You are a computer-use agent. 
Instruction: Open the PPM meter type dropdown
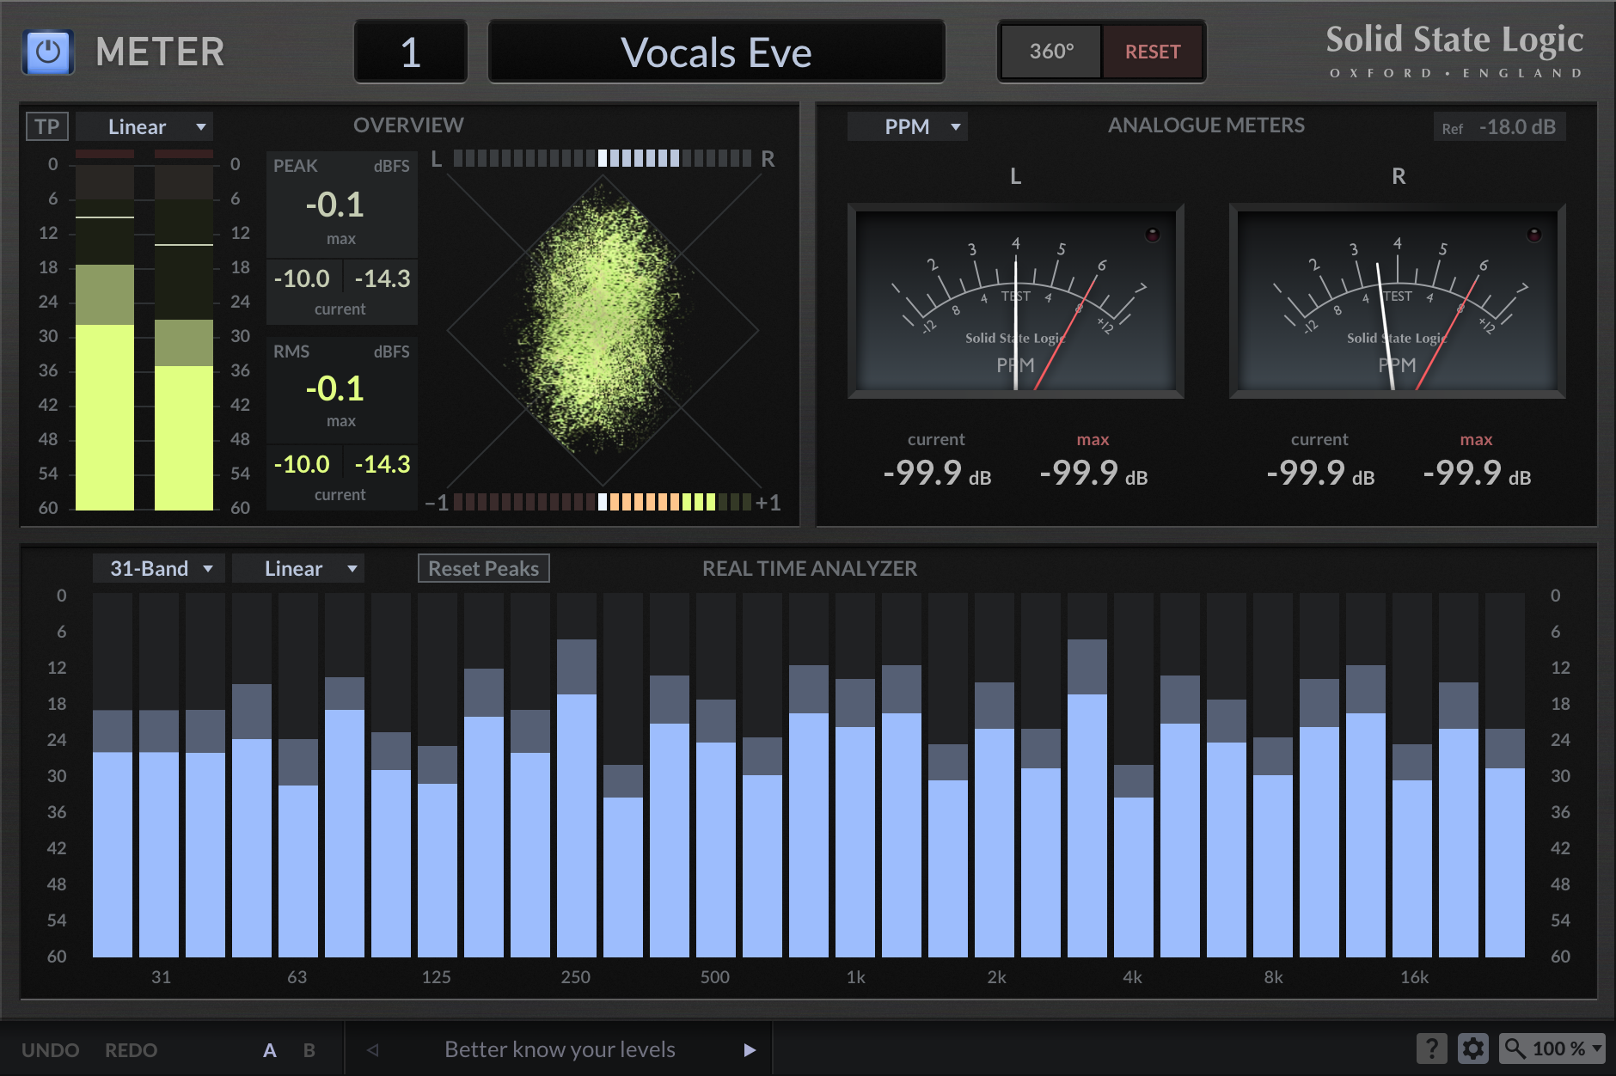click(x=907, y=127)
